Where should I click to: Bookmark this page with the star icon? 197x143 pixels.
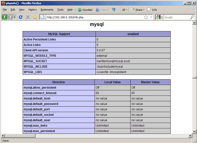pos(146,17)
